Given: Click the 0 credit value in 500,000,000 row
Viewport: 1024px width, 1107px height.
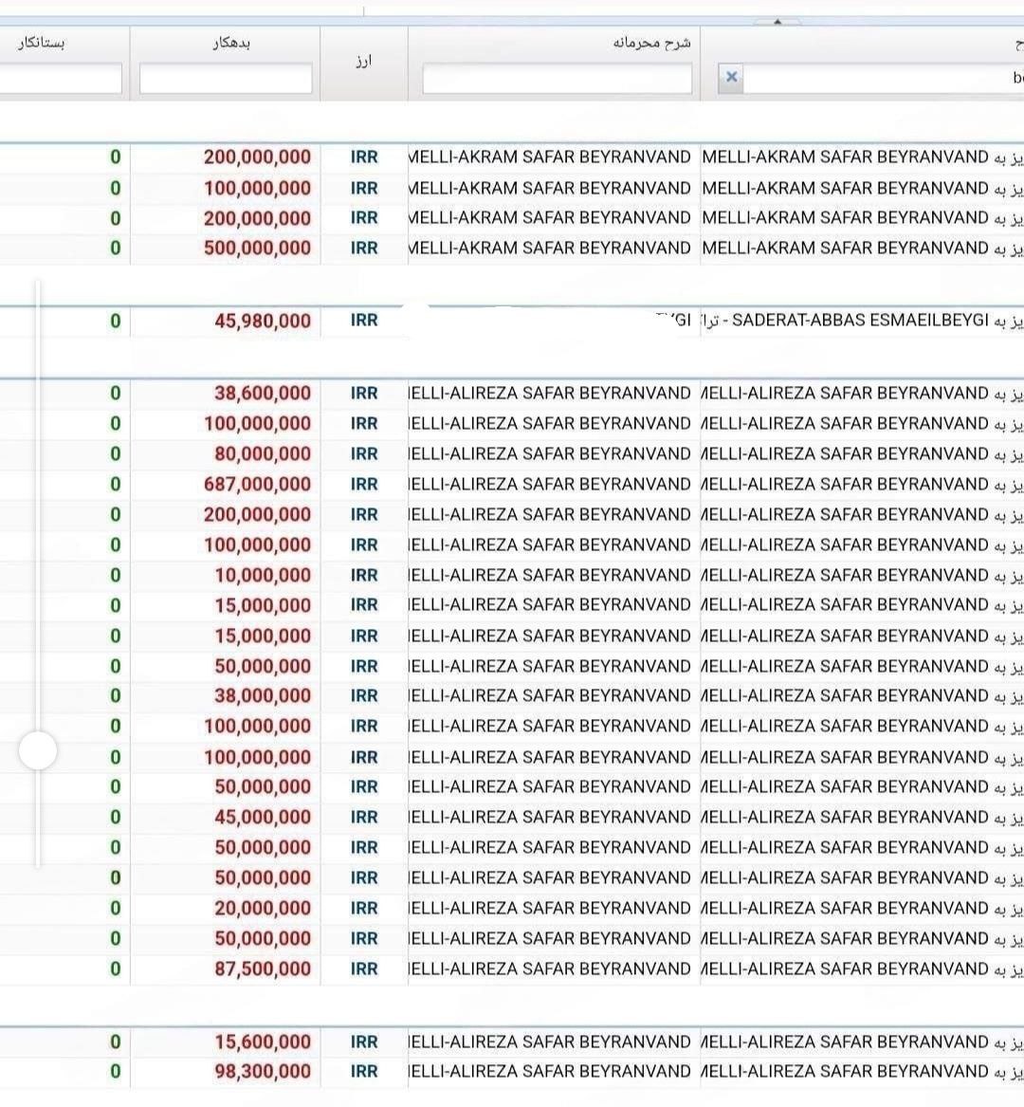Looking at the screenshot, I should (x=116, y=249).
